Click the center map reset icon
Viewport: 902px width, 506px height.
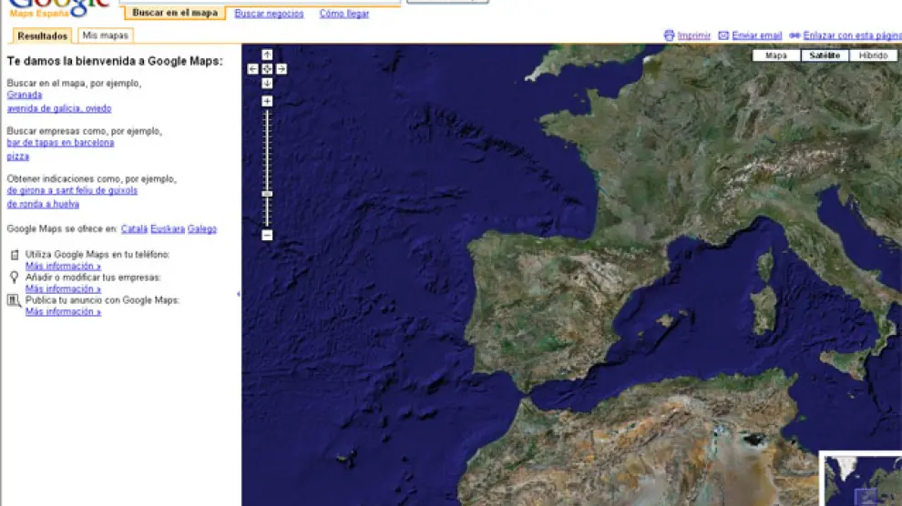pyautogui.click(x=267, y=69)
